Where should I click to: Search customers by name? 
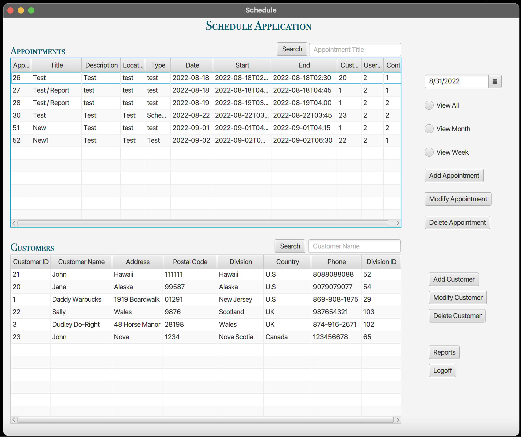[290, 246]
